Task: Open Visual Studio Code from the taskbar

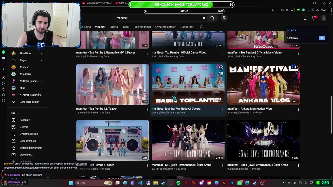Action: point(140,183)
